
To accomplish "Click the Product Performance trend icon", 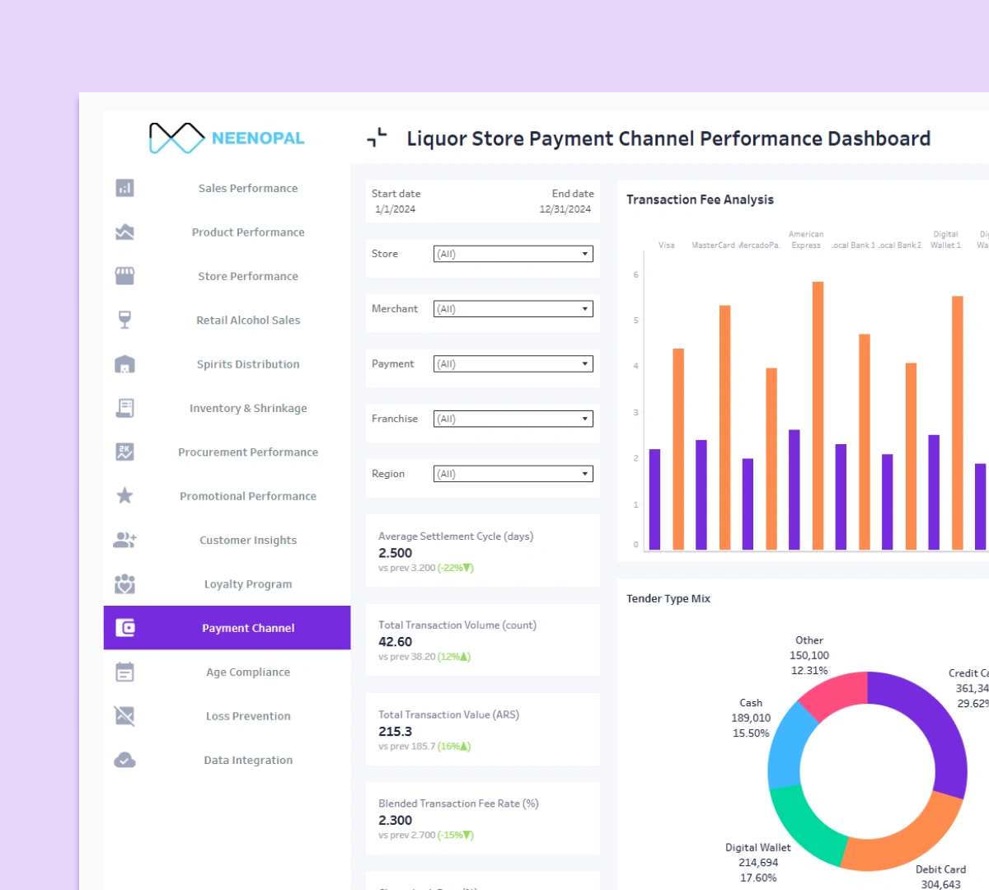I will (124, 232).
